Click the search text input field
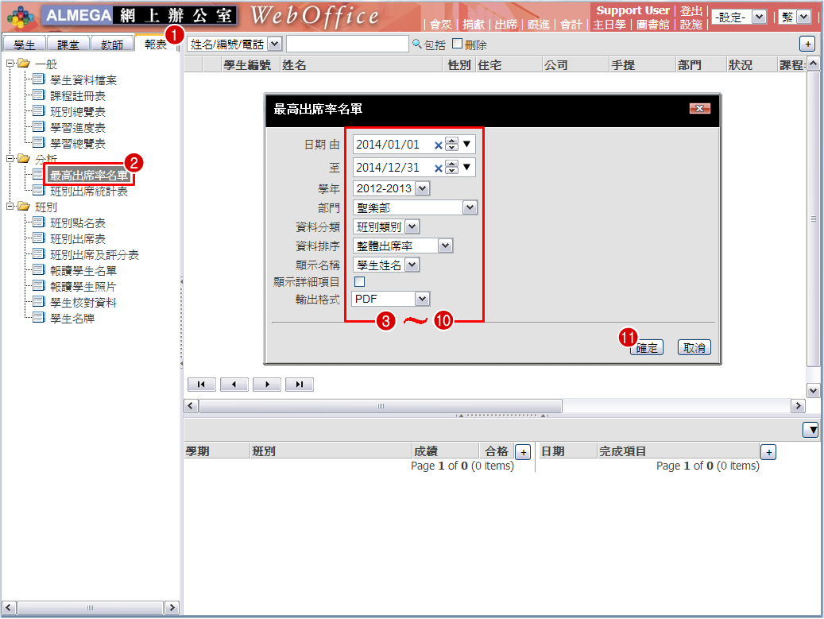Image resolution: width=824 pixels, height=619 pixels. 347,44
